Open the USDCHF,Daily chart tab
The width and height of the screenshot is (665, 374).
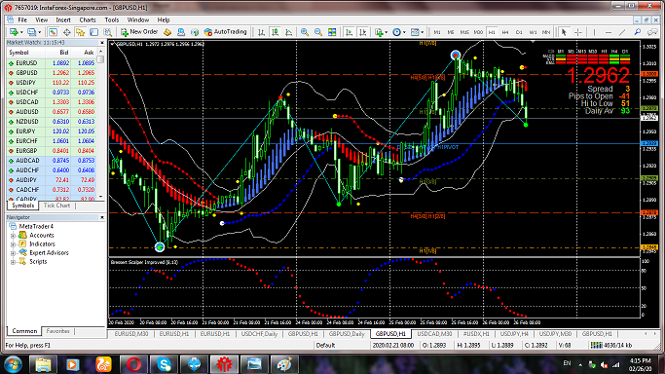(x=259, y=334)
